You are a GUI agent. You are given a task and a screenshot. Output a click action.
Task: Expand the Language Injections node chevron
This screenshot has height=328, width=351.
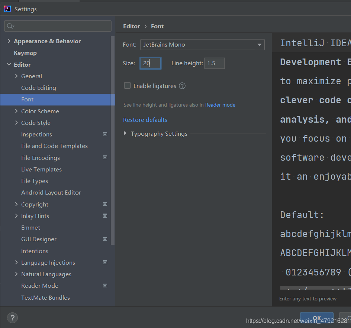[16, 262]
